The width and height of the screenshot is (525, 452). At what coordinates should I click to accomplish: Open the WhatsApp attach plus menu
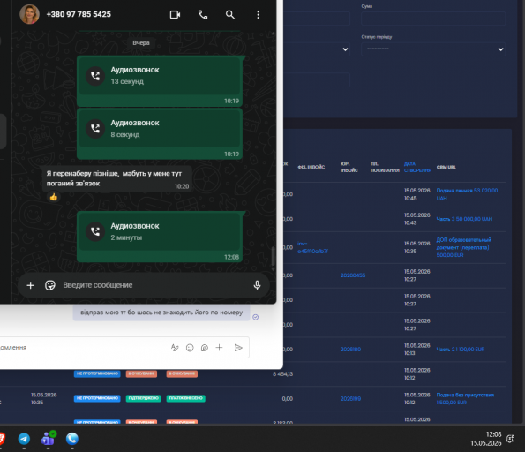tap(31, 285)
